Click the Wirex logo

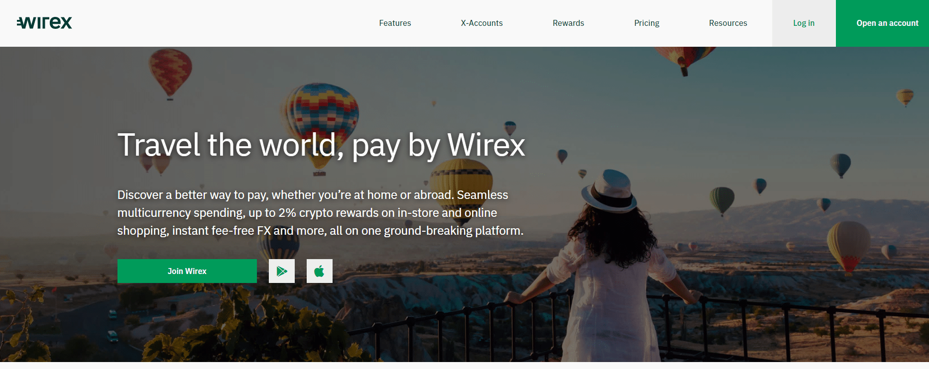(x=44, y=23)
